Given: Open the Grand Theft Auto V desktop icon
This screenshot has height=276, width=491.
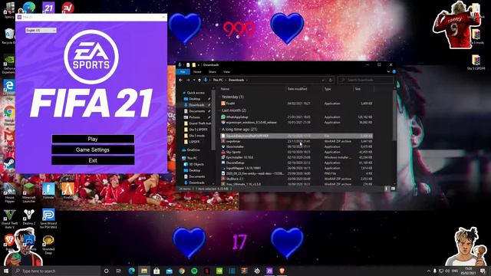Looking at the screenshot, I should pyautogui.click(x=9, y=219).
